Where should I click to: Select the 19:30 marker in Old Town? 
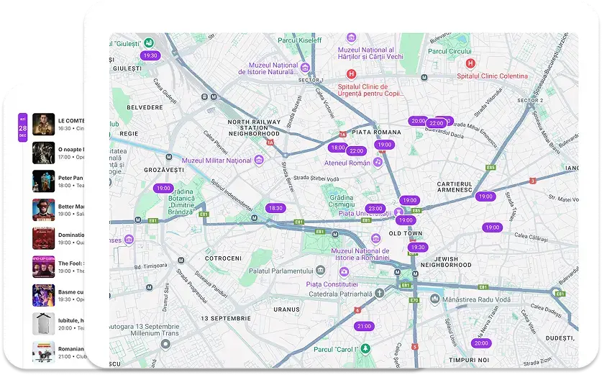point(418,248)
